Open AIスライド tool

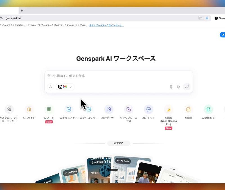[x=29, y=109]
